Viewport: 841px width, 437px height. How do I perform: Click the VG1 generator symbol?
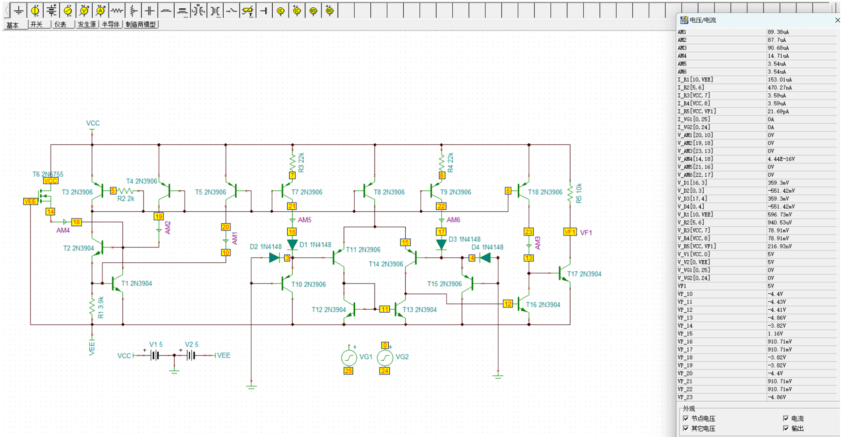click(349, 357)
